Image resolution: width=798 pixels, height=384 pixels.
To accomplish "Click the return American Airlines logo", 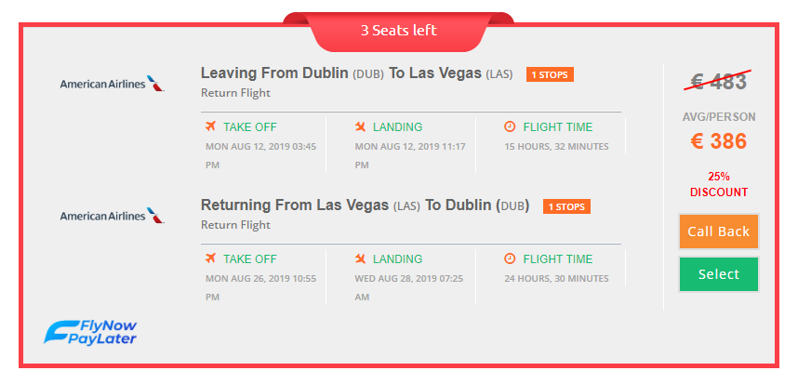I will coord(112,216).
